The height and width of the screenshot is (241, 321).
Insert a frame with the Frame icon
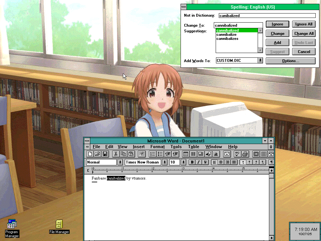(x=201, y=154)
